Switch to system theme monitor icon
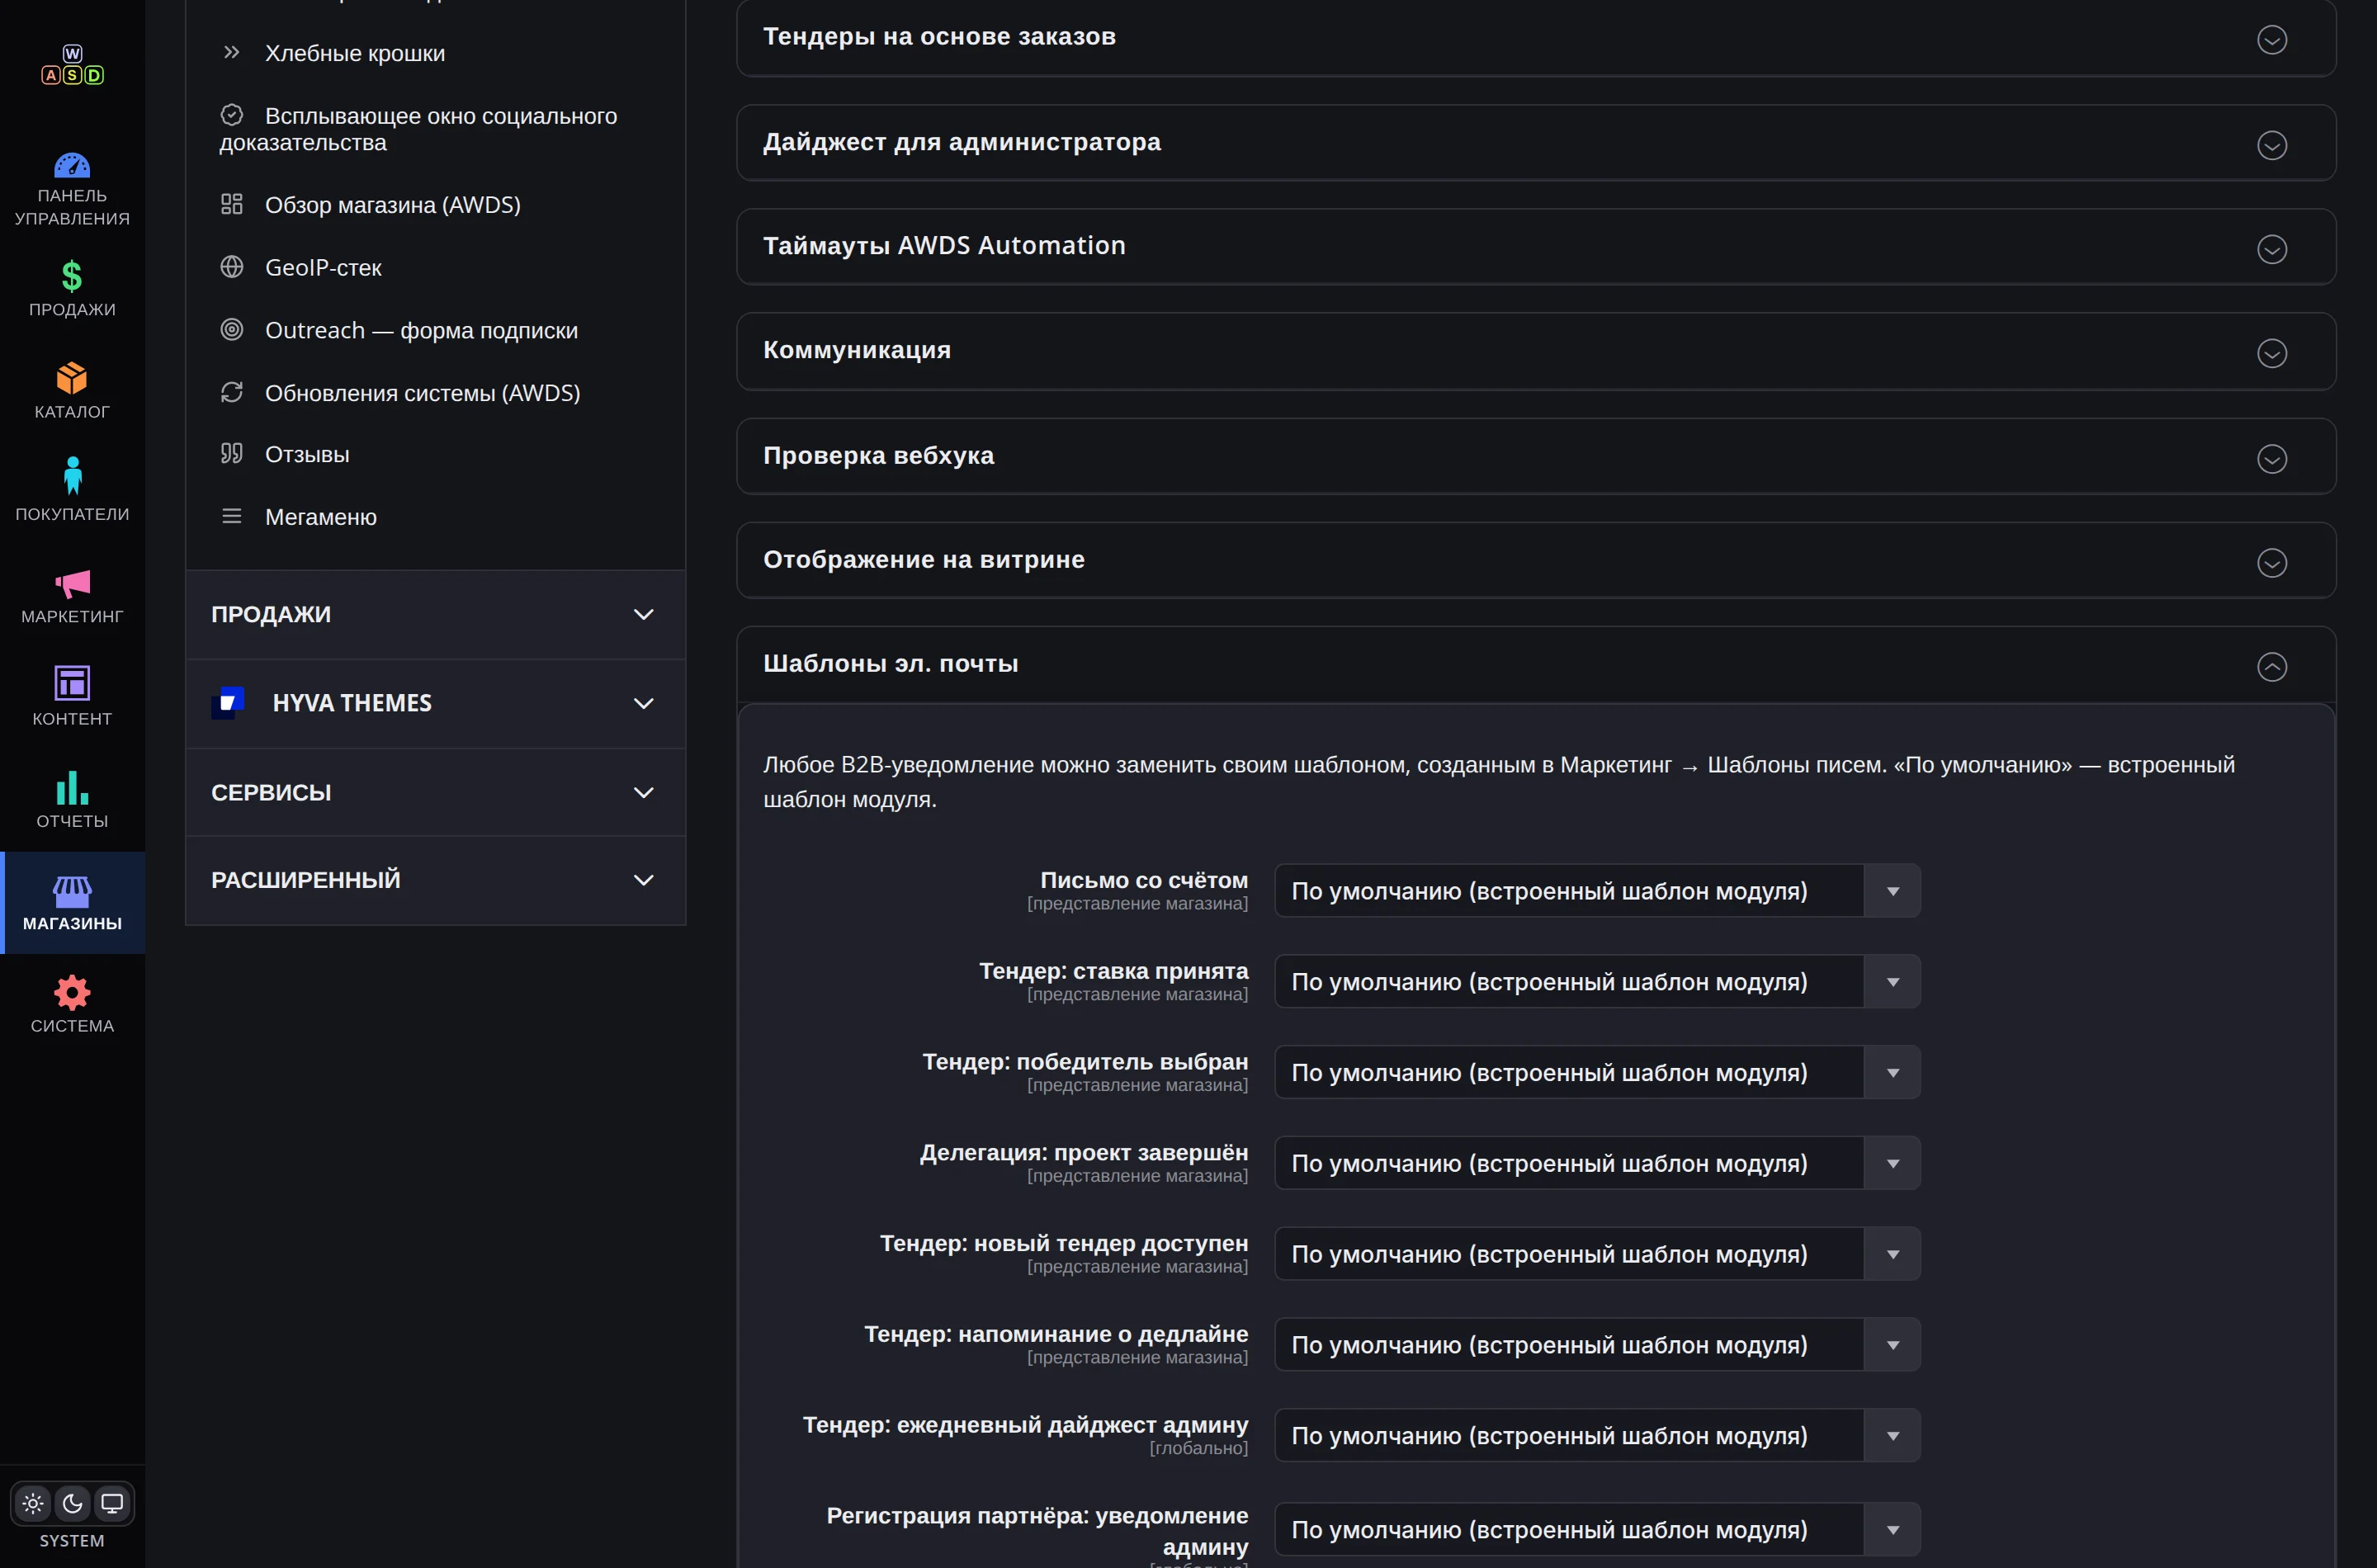The height and width of the screenshot is (1568, 2377). point(112,1503)
